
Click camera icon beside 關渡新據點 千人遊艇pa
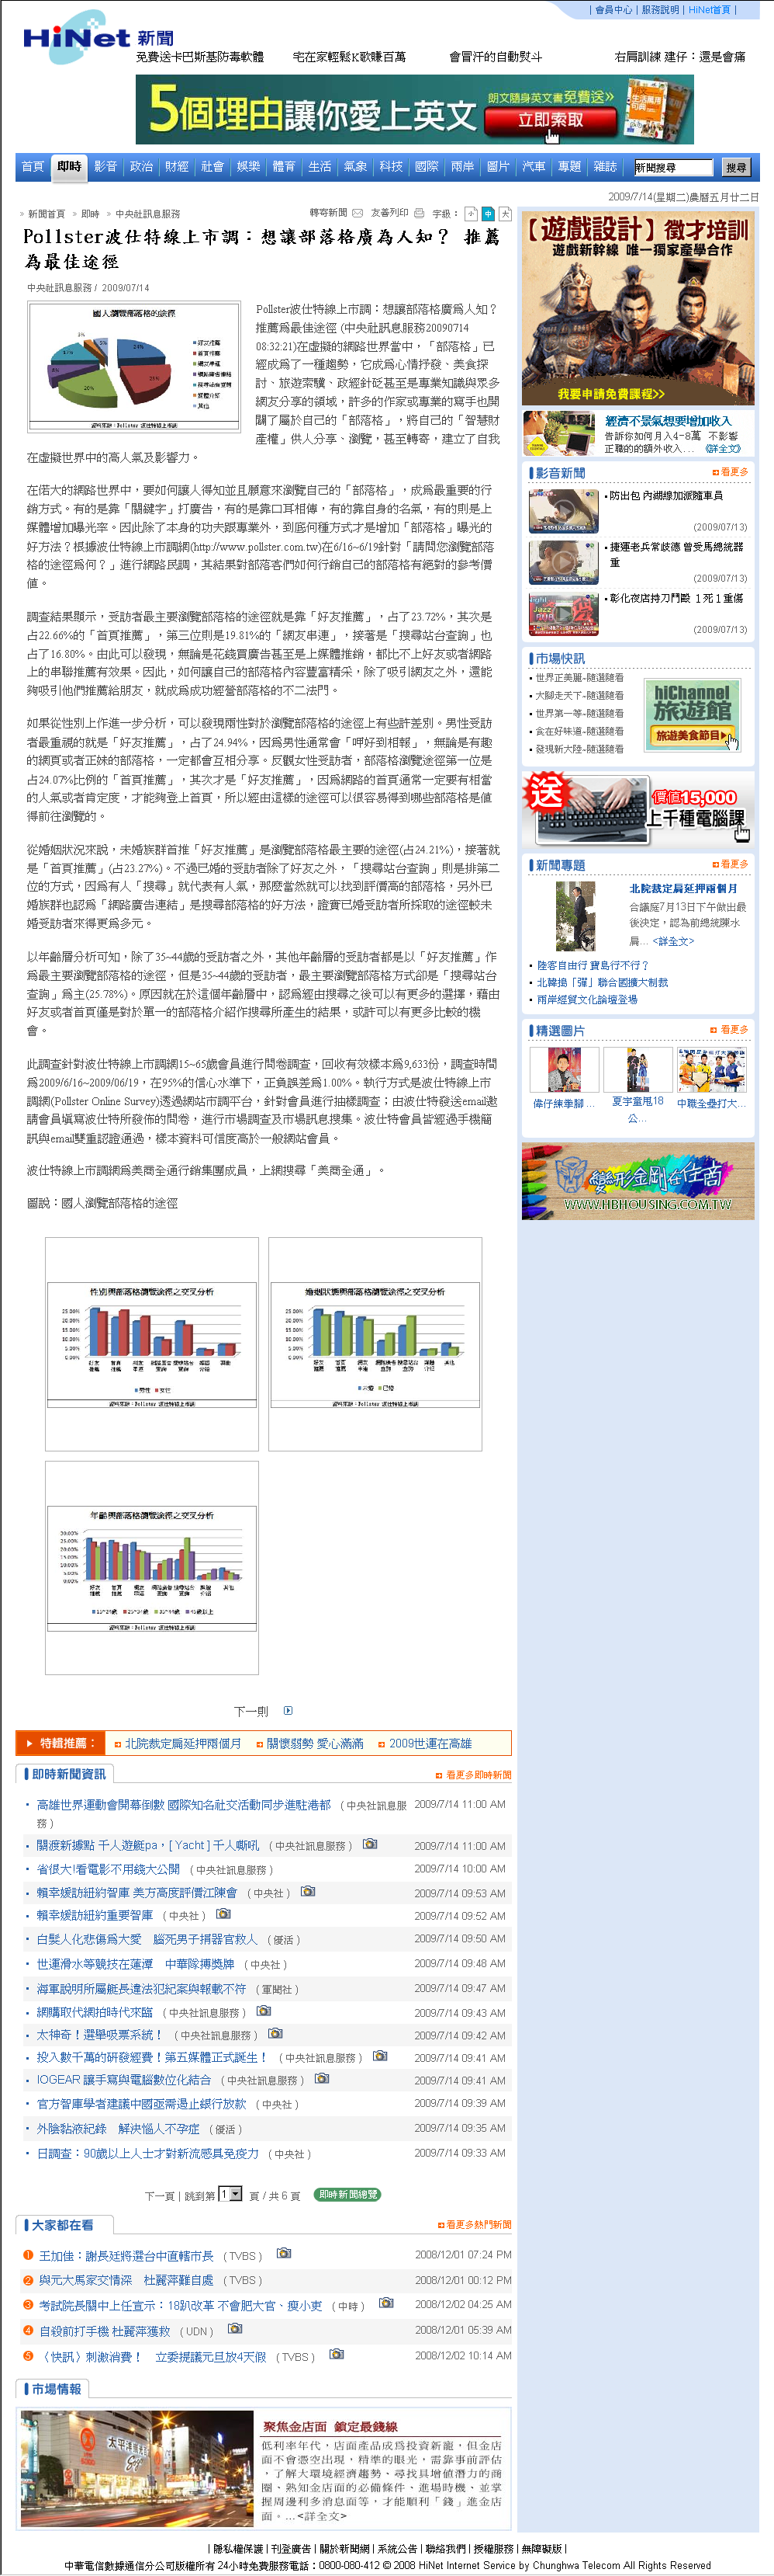[x=369, y=1844]
